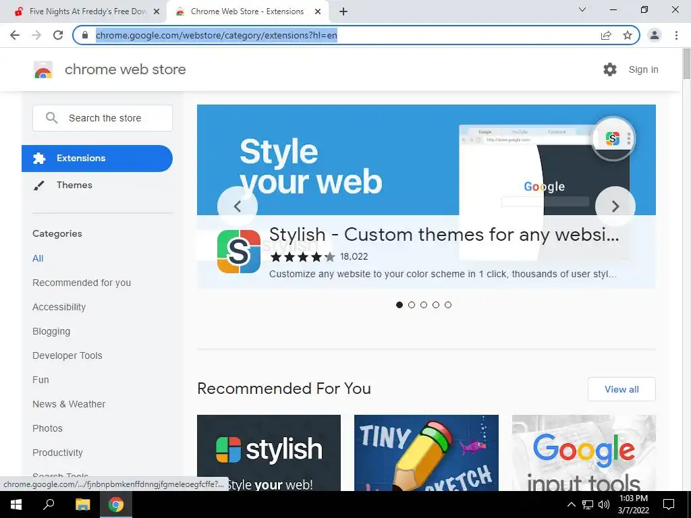Open the Chrome profile avatar
691x518 pixels.
655,35
